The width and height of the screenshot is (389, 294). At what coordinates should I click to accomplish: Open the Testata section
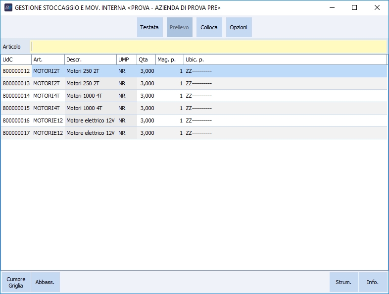[149, 27]
